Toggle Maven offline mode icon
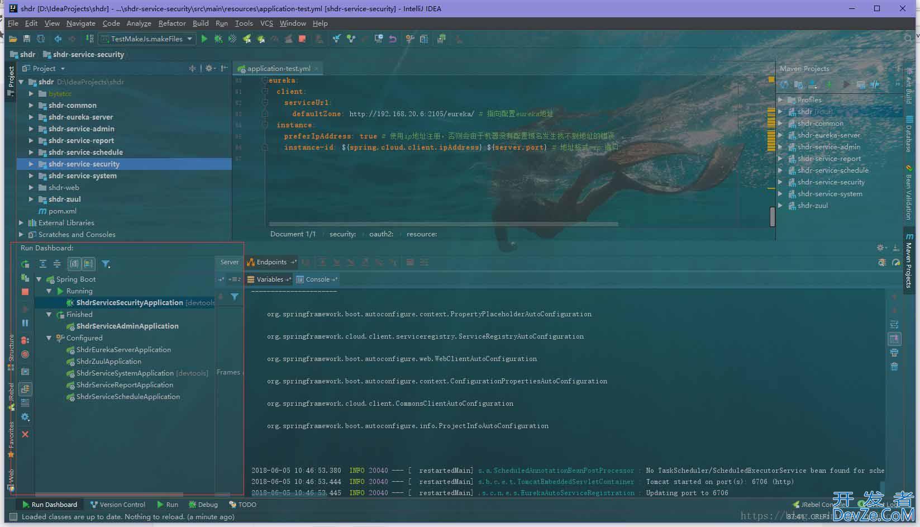This screenshot has height=527, width=920. [875, 85]
